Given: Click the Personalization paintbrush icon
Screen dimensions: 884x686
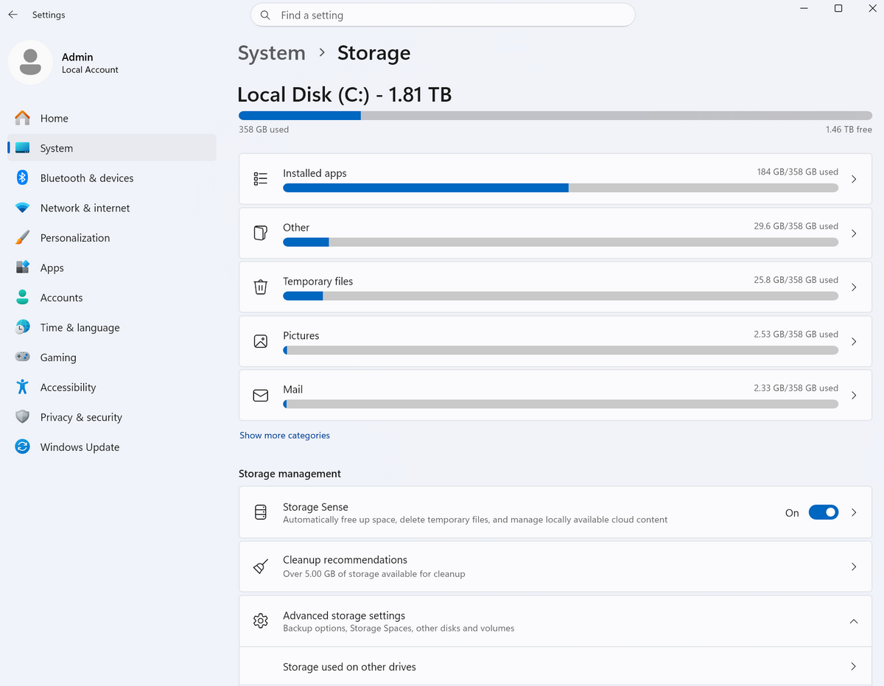Looking at the screenshot, I should 23,237.
